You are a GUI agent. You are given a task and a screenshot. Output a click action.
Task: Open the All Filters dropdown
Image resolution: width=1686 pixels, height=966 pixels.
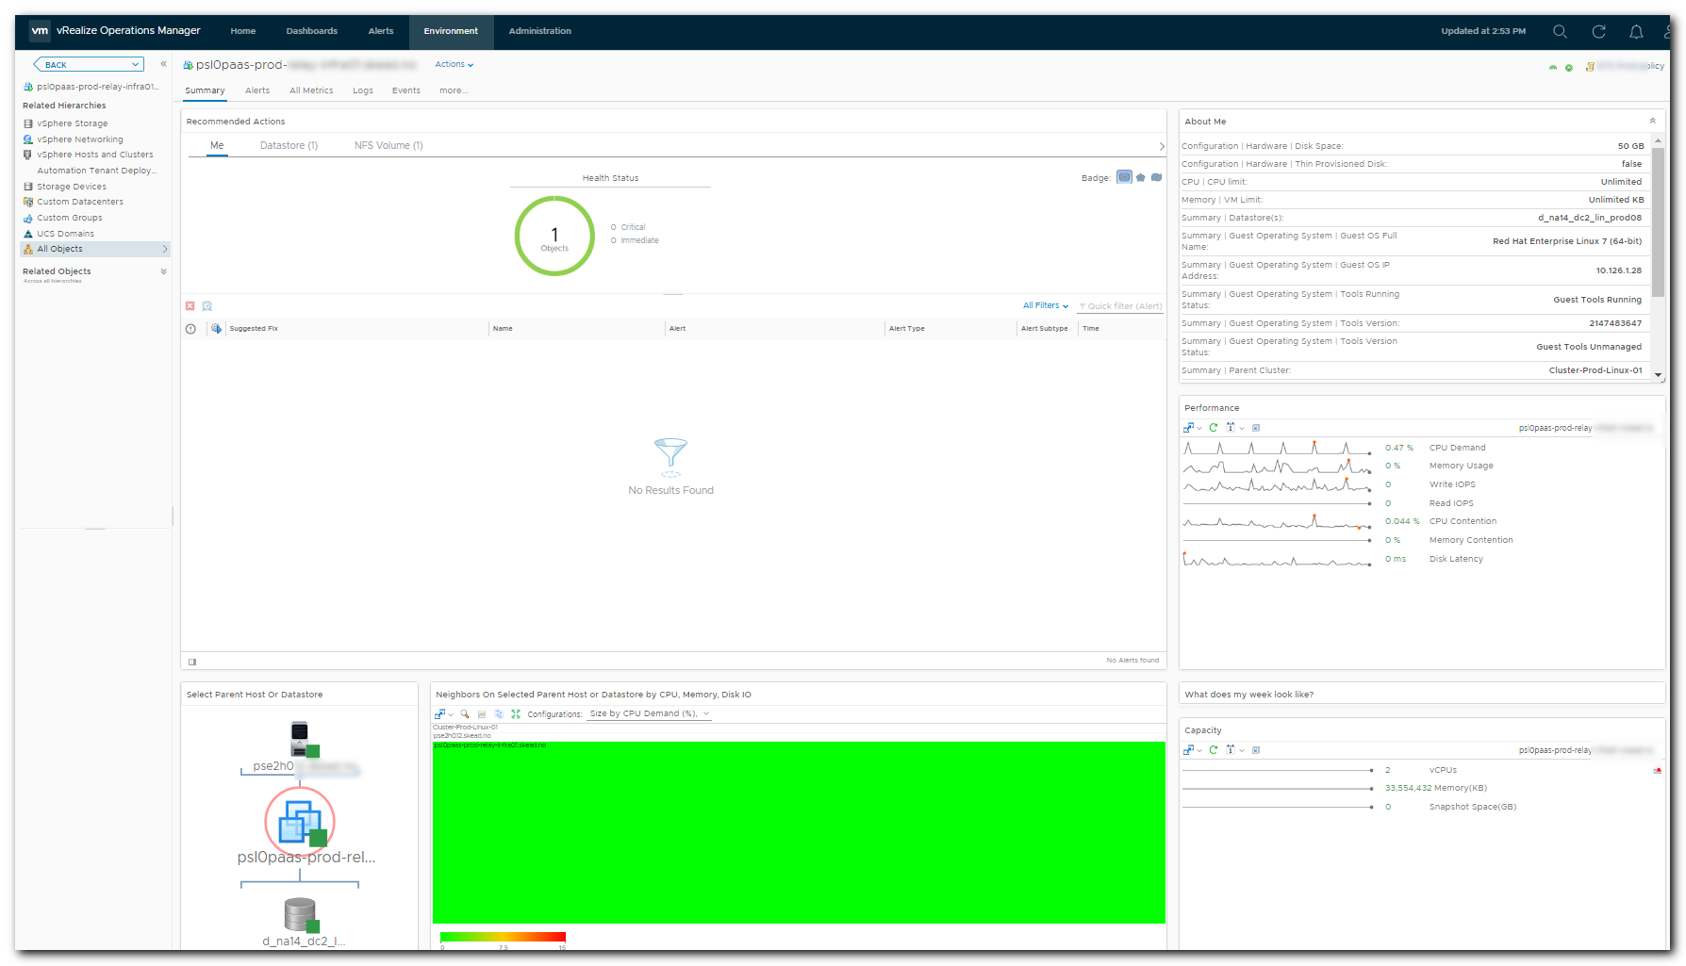click(1043, 305)
